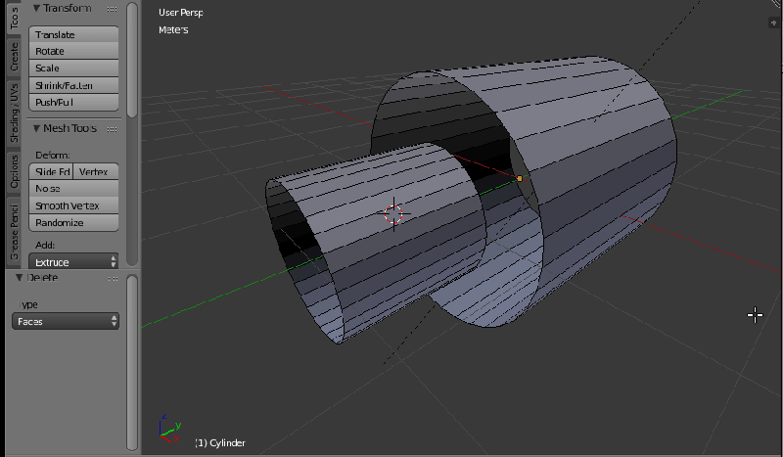Click the Vertex slide button
The image size is (783, 457).
[x=96, y=171]
